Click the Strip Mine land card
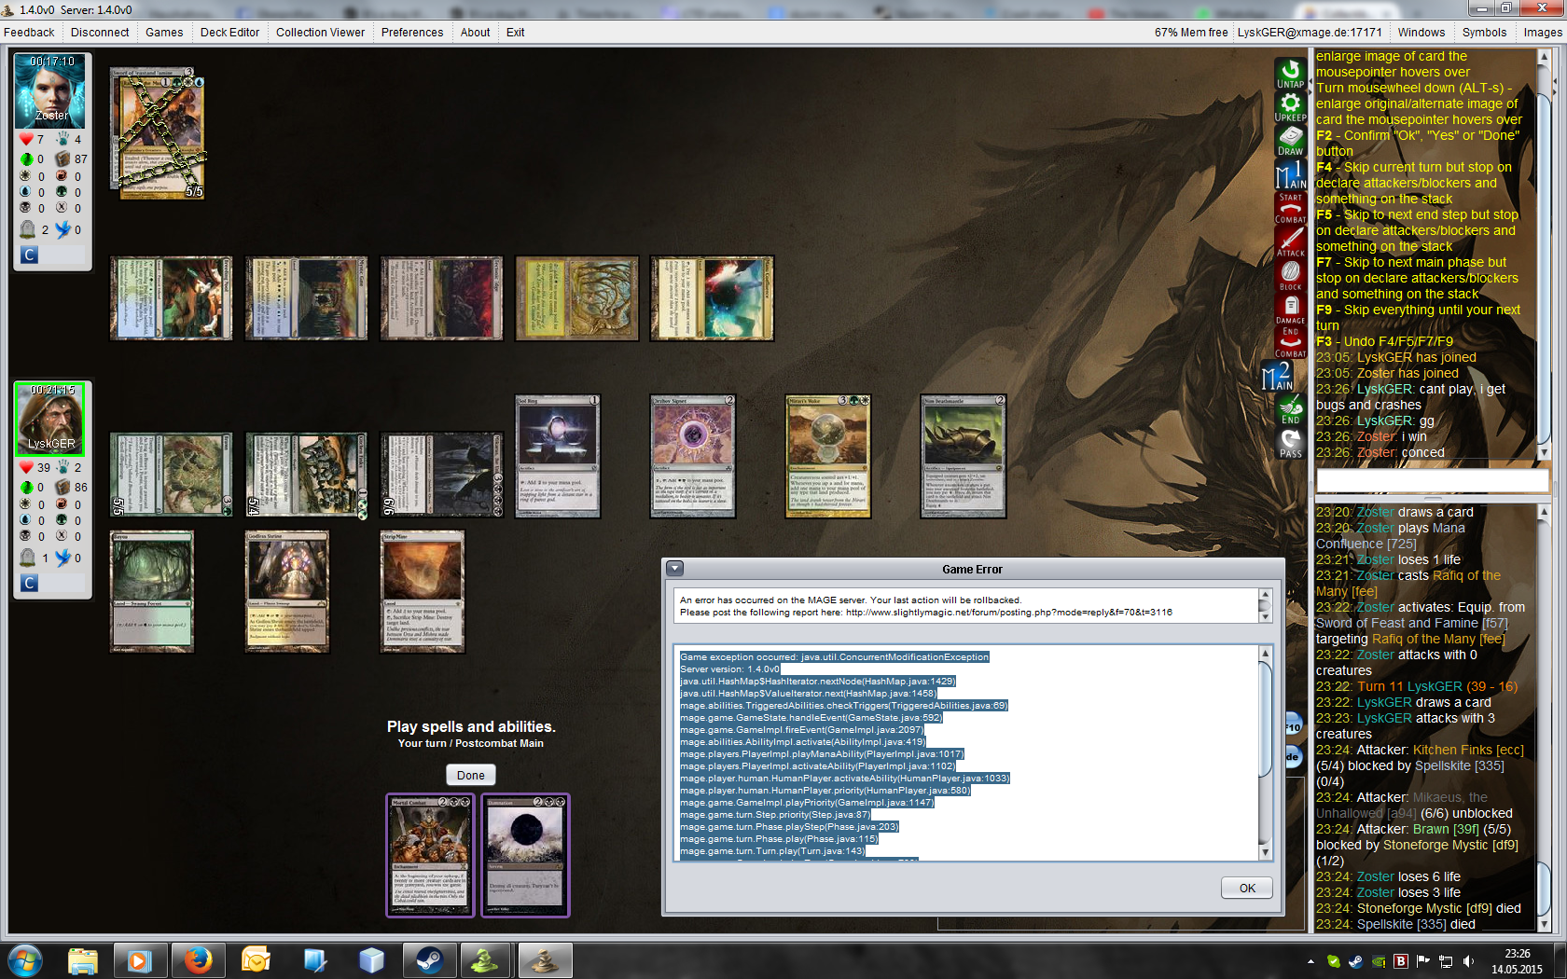Screen dimensions: 1567x979 pyautogui.click(x=423, y=592)
